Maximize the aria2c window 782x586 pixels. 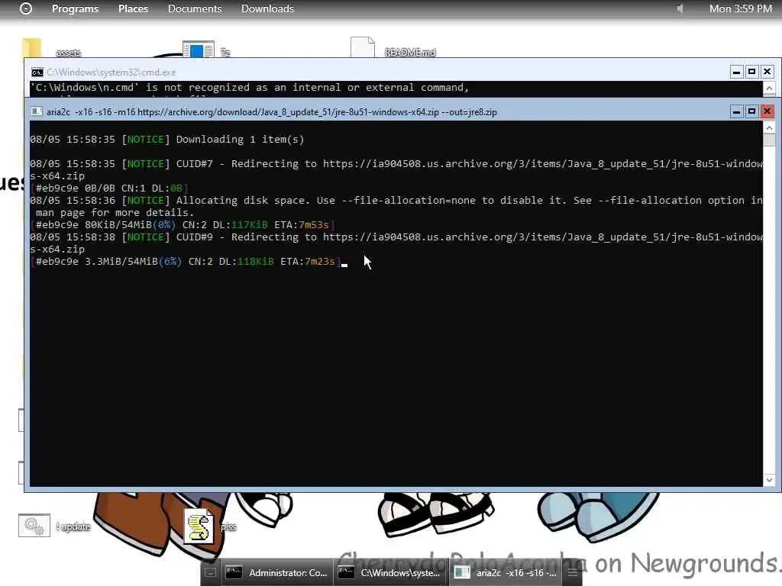click(751, 111)
